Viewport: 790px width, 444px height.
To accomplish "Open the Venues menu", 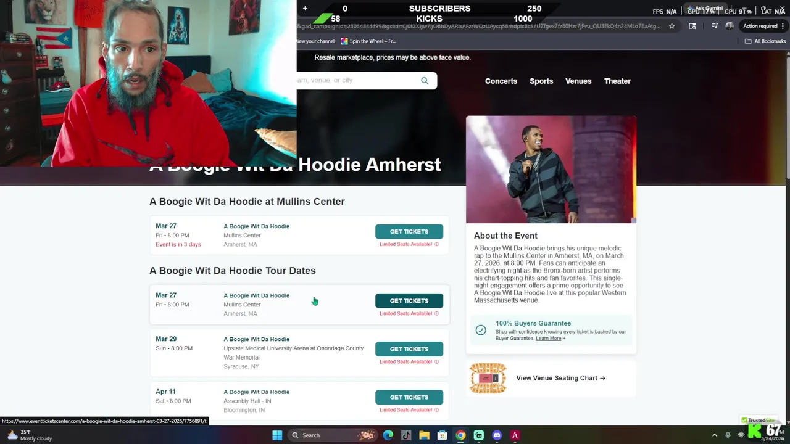I will [x=578, y=81].
